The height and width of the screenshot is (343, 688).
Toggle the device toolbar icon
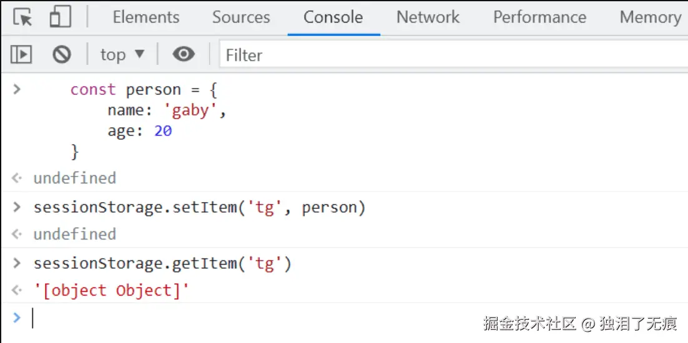(60, 17)
